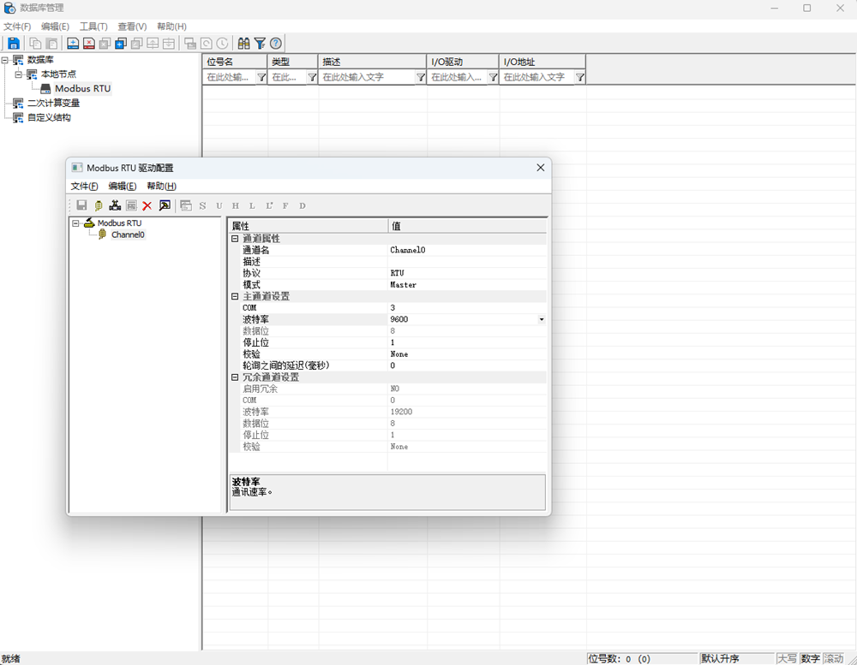The height and width of the screenshot is (665, 857).
Task: Click the filter funnel beside I/O地址 filter box
Action: pos(580,78)
